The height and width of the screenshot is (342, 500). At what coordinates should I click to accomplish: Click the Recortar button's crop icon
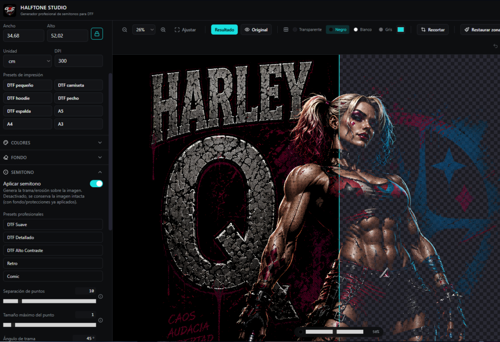click(423, 30)
